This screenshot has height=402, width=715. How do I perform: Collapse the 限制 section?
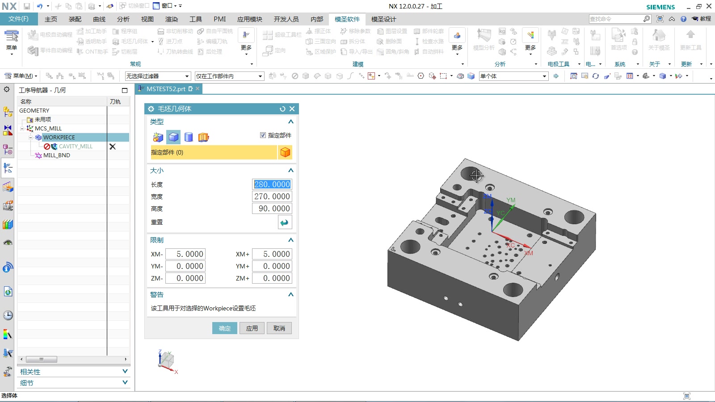click(291, 240)
